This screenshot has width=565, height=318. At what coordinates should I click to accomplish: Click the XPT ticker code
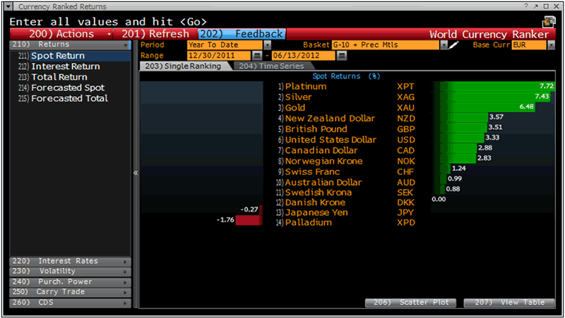(x=405, y=87)
